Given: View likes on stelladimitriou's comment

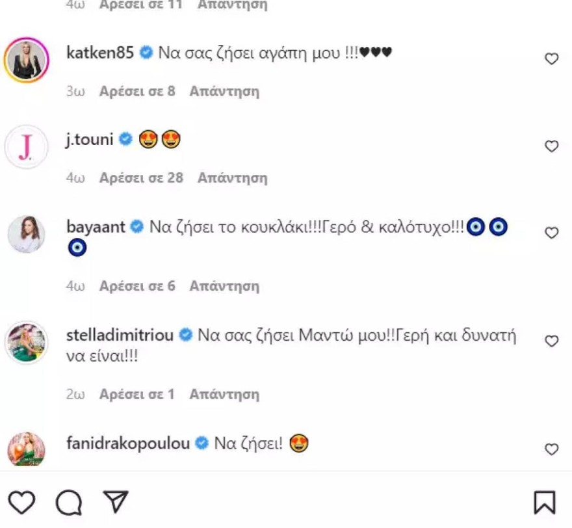Looking at the screenshot, I should tap(137, 394).
